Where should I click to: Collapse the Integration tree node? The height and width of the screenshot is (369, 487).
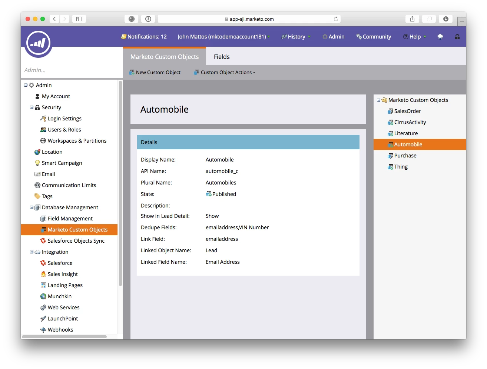coord(32,252)
